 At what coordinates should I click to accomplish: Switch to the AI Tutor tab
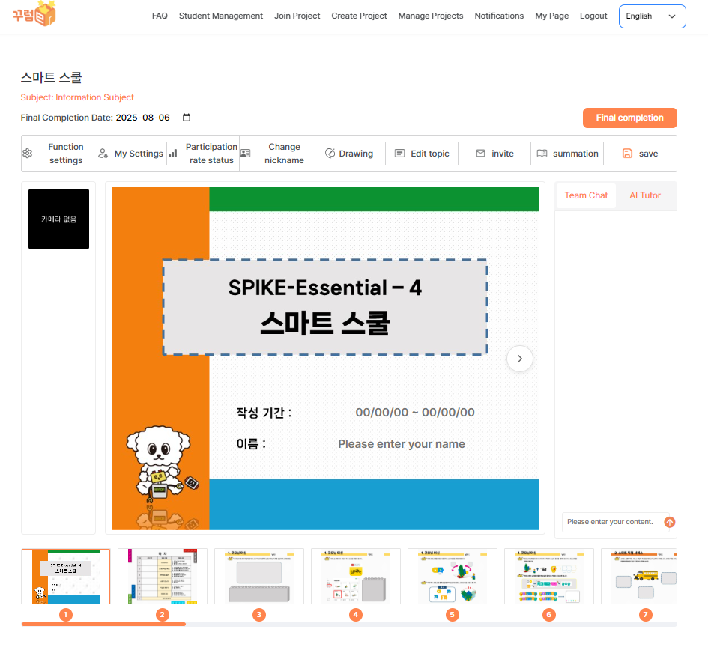[x=645, y=195]
